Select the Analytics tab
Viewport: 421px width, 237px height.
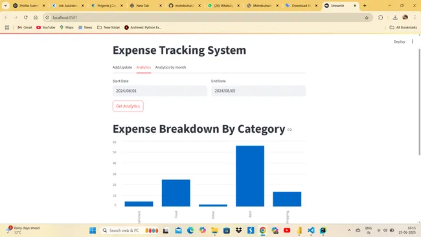[144, 67]
